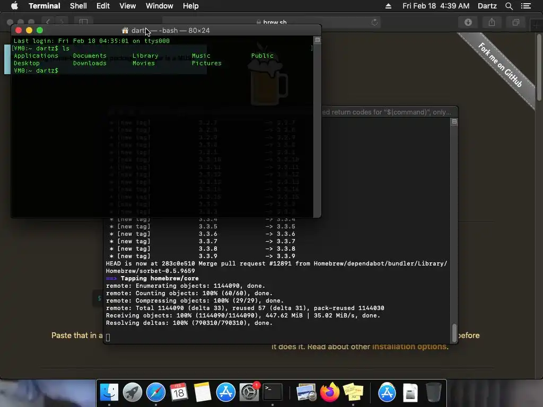The width and height of the screenshot is (543, 407).
Task: Click the cursor block in rear Terminal
Action: tap(108, 338)
